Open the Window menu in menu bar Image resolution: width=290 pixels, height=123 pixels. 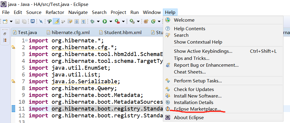click(x=152, y=12)
